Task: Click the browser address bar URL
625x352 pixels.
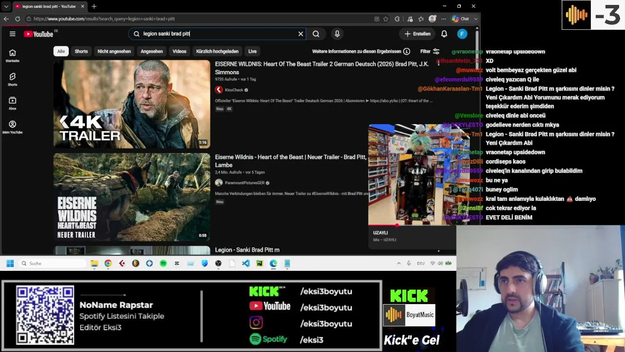Action: click(104, 19)
